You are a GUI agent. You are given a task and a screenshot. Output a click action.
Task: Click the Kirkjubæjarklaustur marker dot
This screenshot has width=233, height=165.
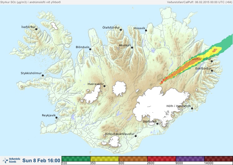135,136
